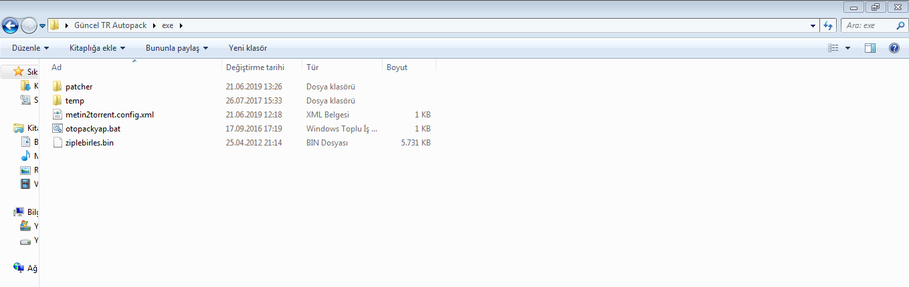Open the help question mark icon
Viewport: 909px width, 287px height.
coord(894,48)
